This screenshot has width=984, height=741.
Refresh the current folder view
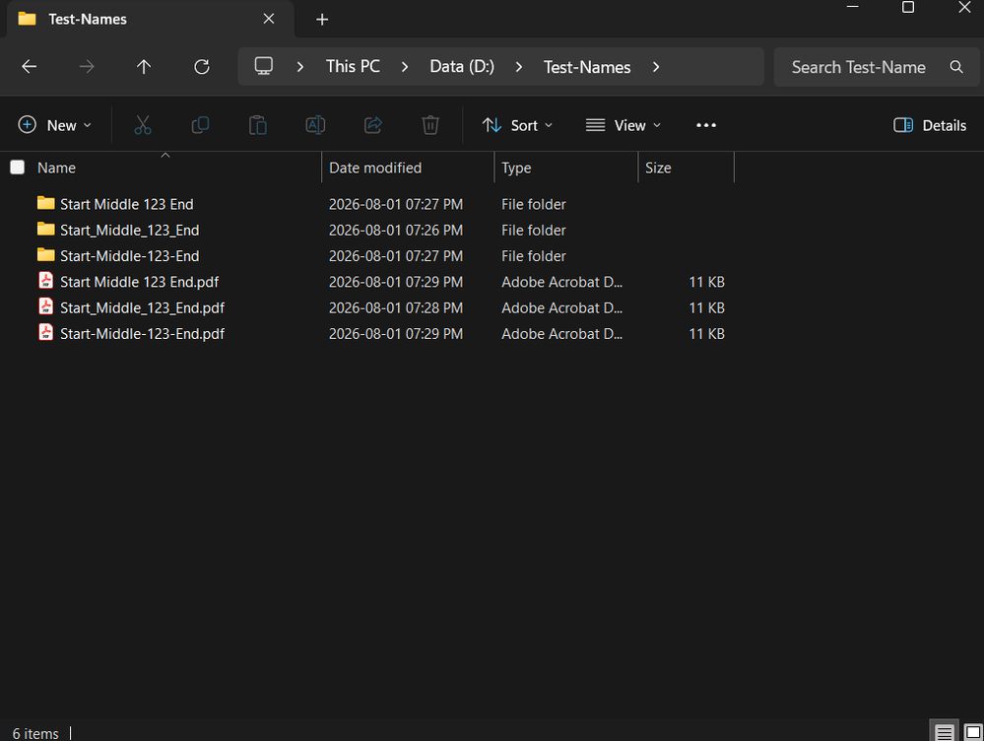point(202,67)
